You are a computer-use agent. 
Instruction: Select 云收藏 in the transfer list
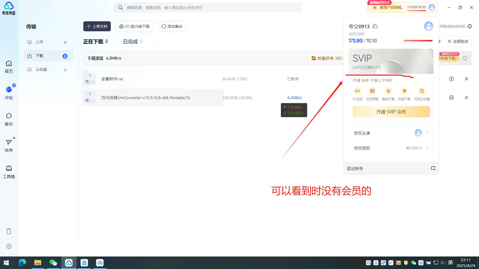(x=48, y=70)
